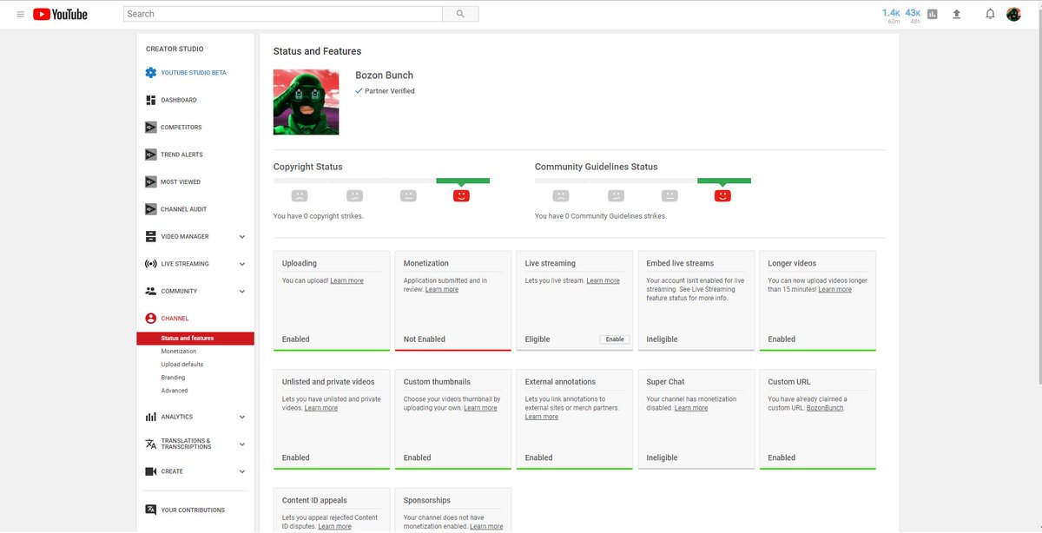The height and width of the screenshot is (533, 1042).
Task: Open the Branding submenu item
Action: 173,378
